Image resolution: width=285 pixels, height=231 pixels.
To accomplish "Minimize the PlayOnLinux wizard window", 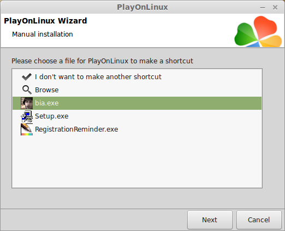I will pos(263,8).
